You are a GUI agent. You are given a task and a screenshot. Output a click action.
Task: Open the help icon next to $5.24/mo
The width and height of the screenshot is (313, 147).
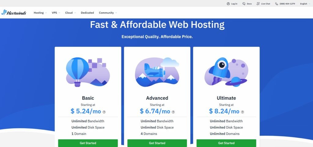(104, 112)
